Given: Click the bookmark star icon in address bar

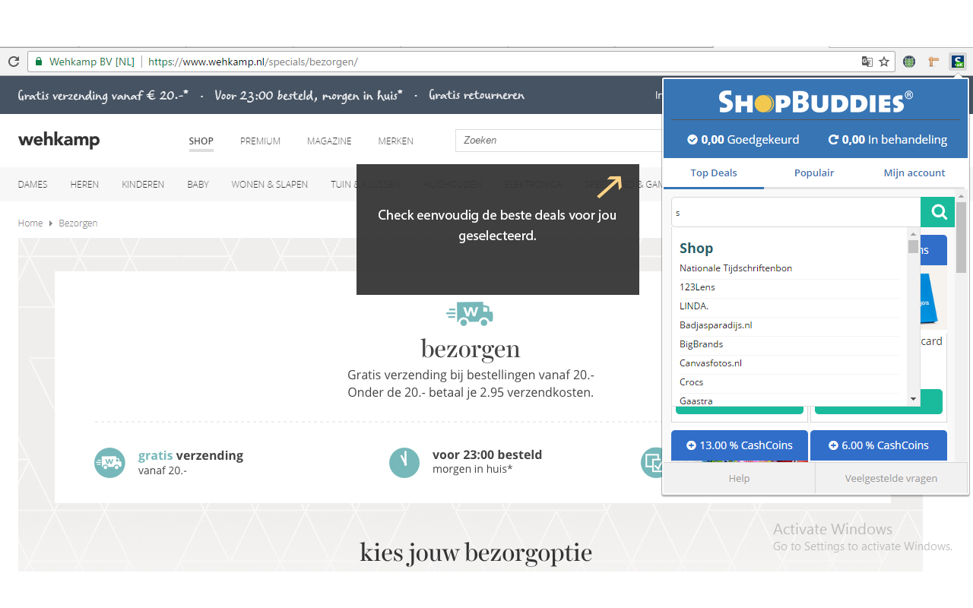Looking at the screenshot, I should pyautogui.click(x=884, y=62).
